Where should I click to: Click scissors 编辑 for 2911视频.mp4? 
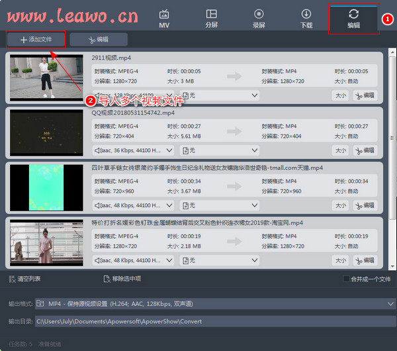pos(365,95)
